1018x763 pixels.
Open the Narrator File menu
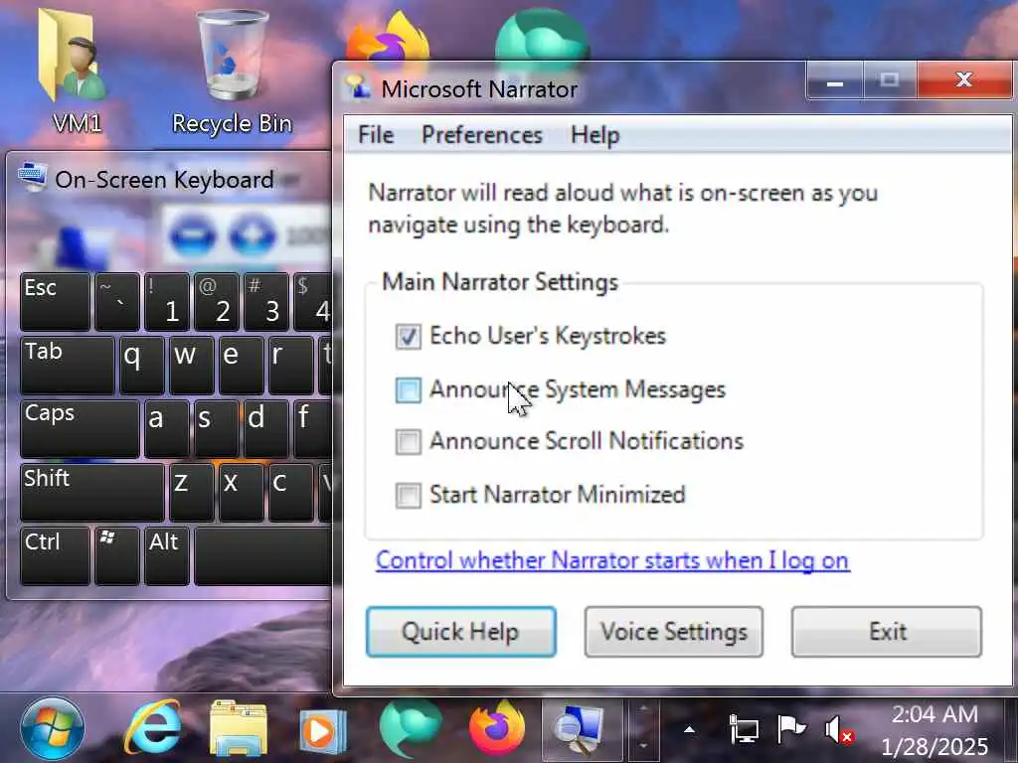[376, 135]
